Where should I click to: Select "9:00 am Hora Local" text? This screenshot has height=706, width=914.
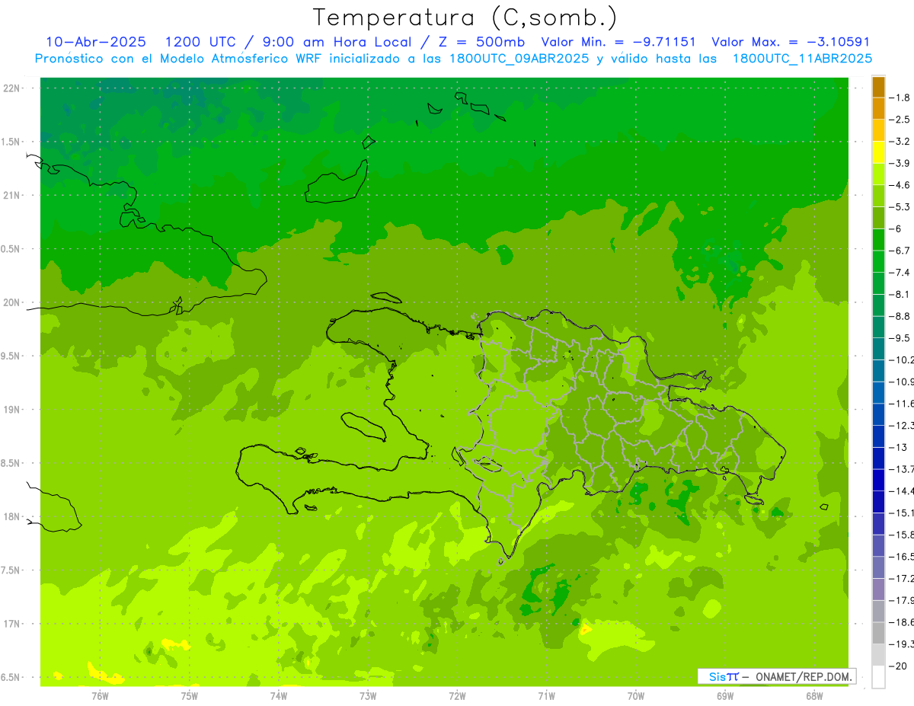pyautogui.click(x=338, y=43)
